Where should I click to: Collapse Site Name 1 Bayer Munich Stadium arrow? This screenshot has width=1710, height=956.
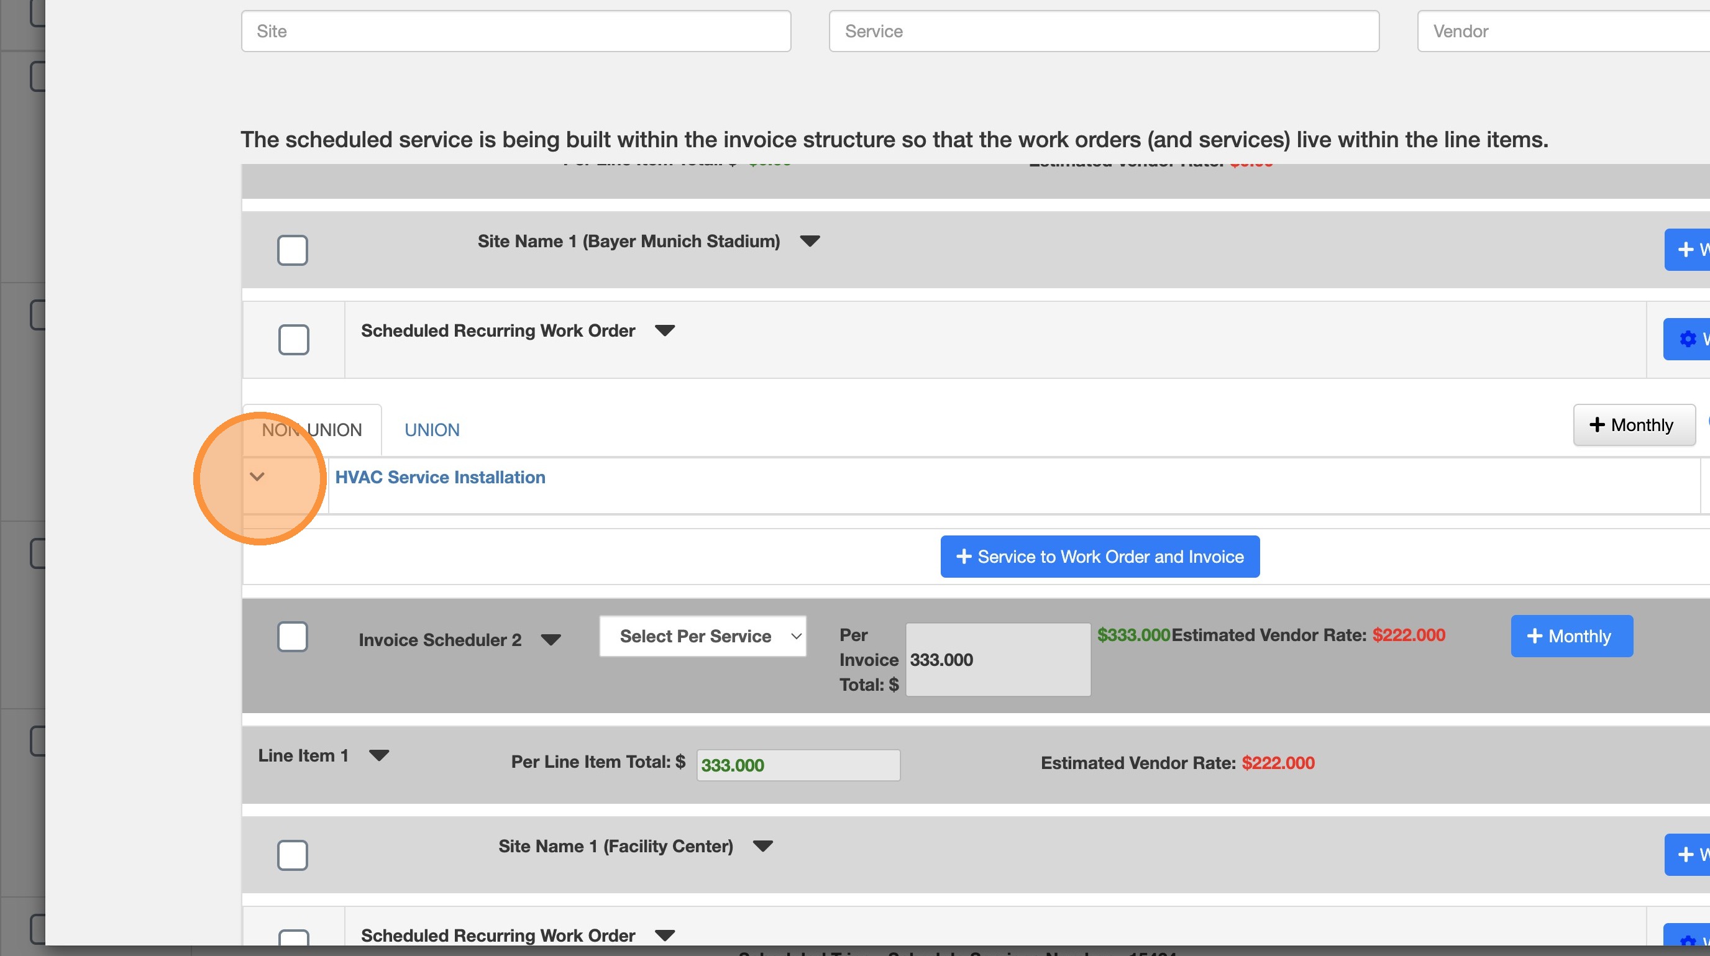pyautogui.click(x=810, y=241)
